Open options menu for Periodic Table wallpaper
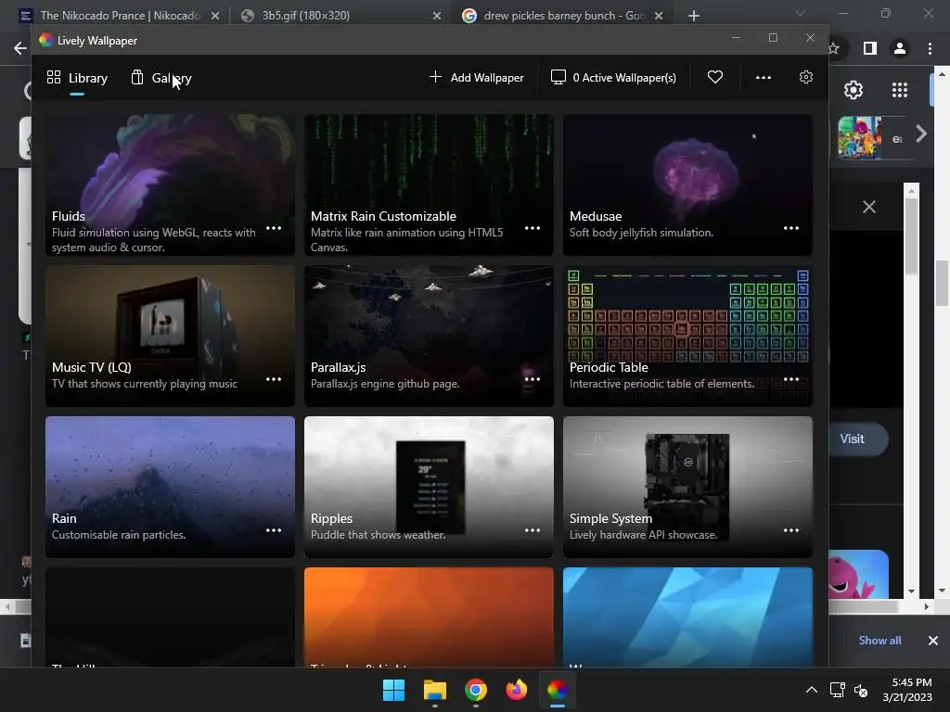Screen dimensions: 950x712 click(791, 379)
